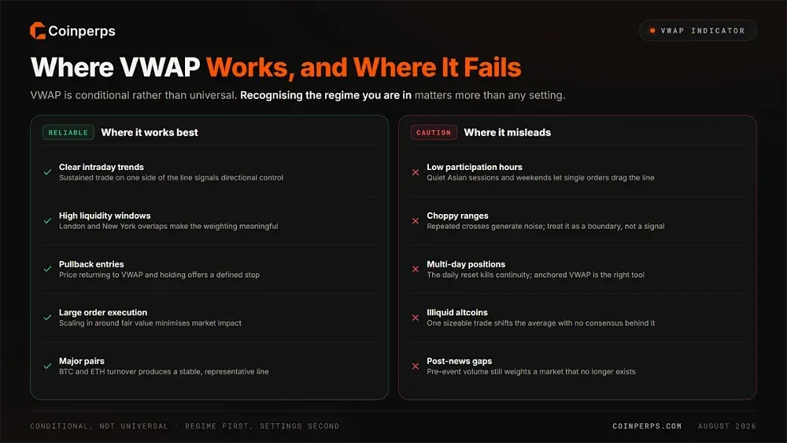Click 'VWAP is conditional rather than universal' sentence
This screenshot has width=787, height=443.
[x=134, y=95]
